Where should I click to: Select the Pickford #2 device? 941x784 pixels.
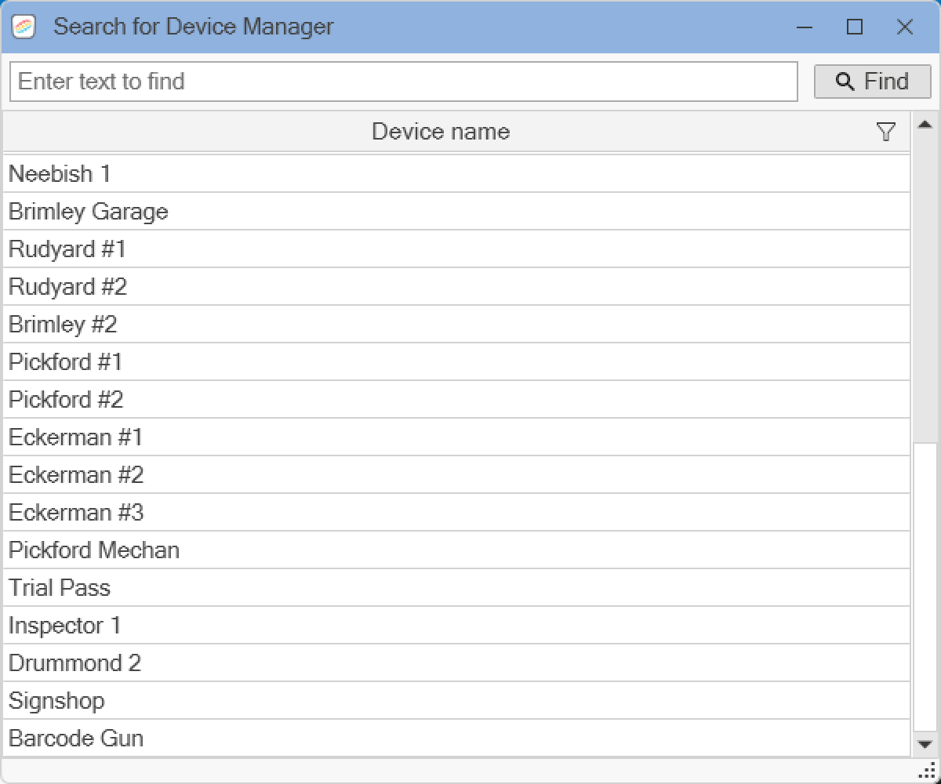coord(456,400)
